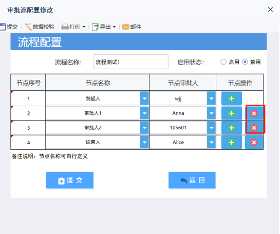280x234 pixels.
Task: Add a node after row 1 发起人
Action: click(x=231, y=99)
